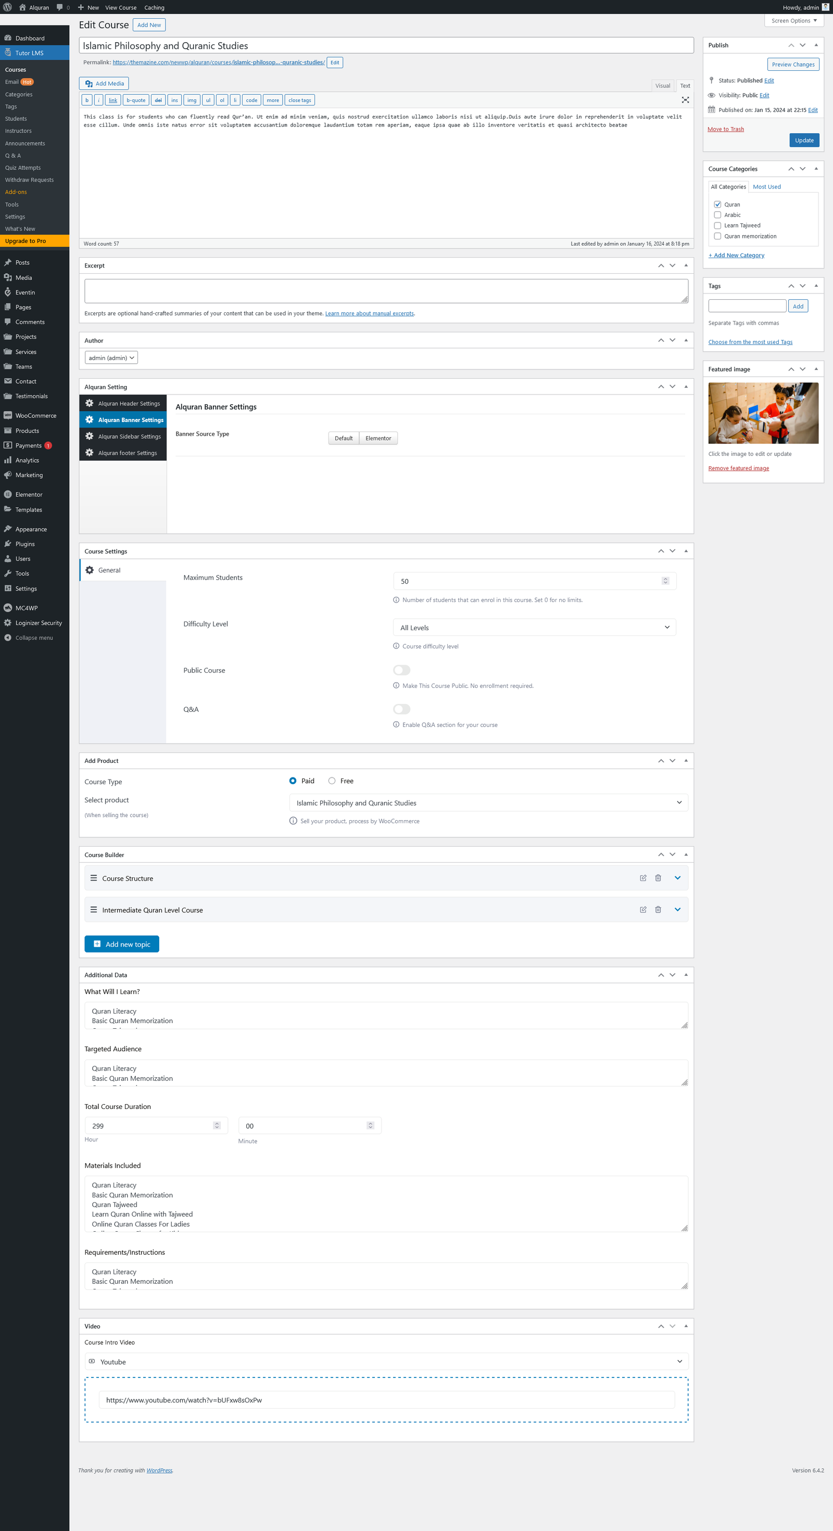Edit the Course Structure topic
The height and width of the screenshot is (1531, 833).
643,878
